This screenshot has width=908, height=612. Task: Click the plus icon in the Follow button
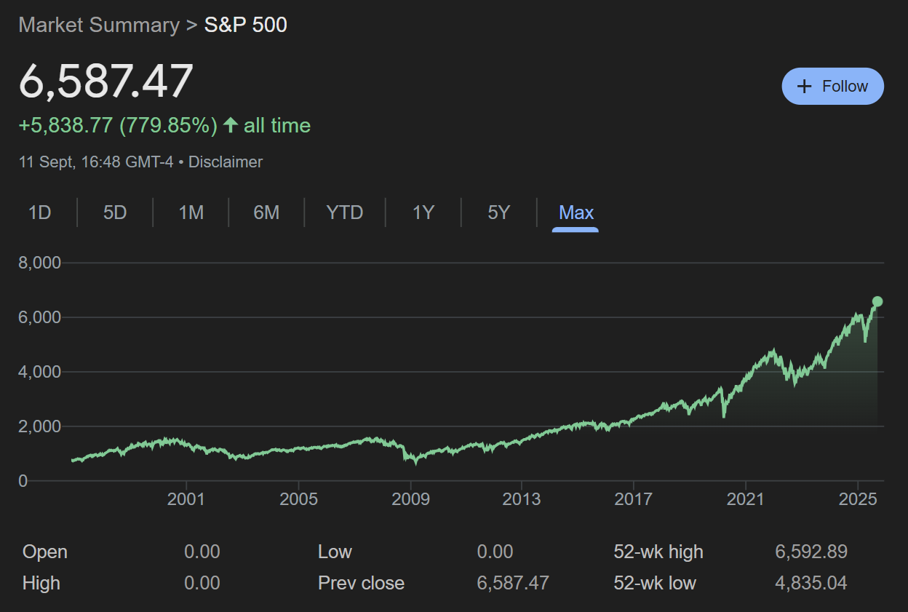804,87
